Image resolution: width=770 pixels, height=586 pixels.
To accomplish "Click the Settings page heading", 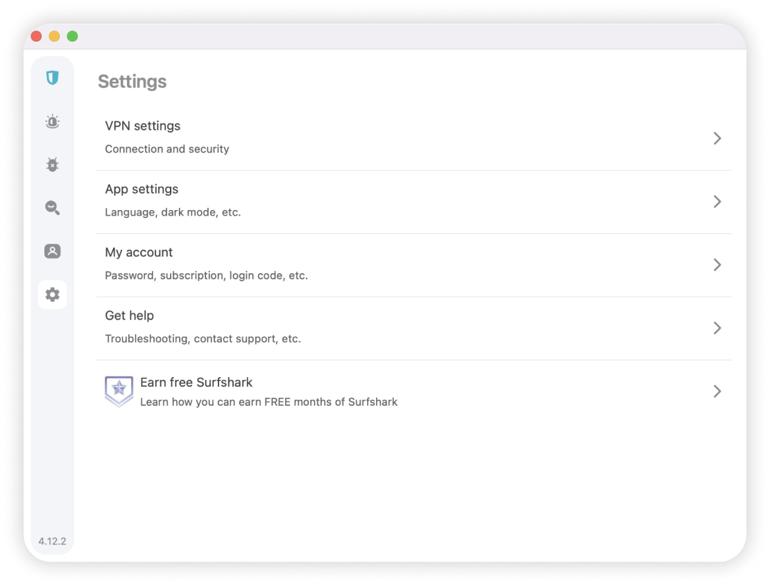I will click(132, 81).
